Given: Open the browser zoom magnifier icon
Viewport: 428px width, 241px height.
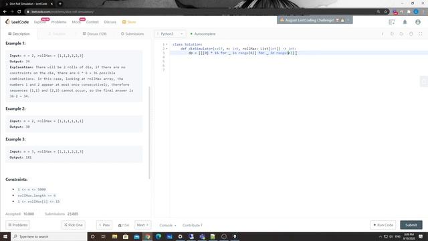Looking at the screenshot, I should tap(379, 11).
